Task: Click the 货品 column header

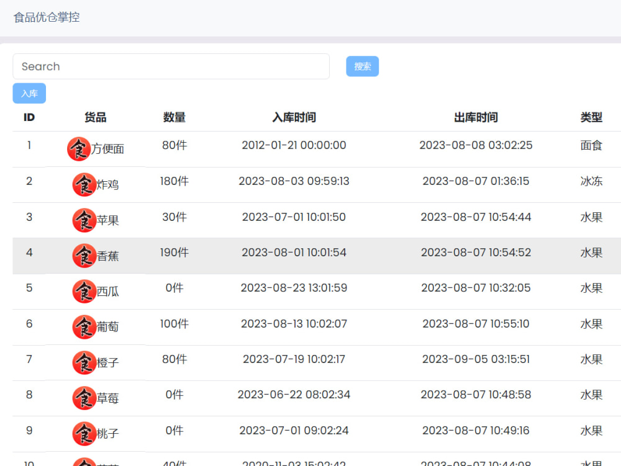Action: 96,117
